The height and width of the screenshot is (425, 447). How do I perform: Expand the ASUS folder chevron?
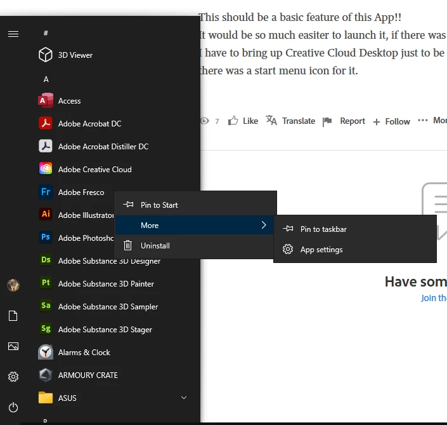pos(184,398)
